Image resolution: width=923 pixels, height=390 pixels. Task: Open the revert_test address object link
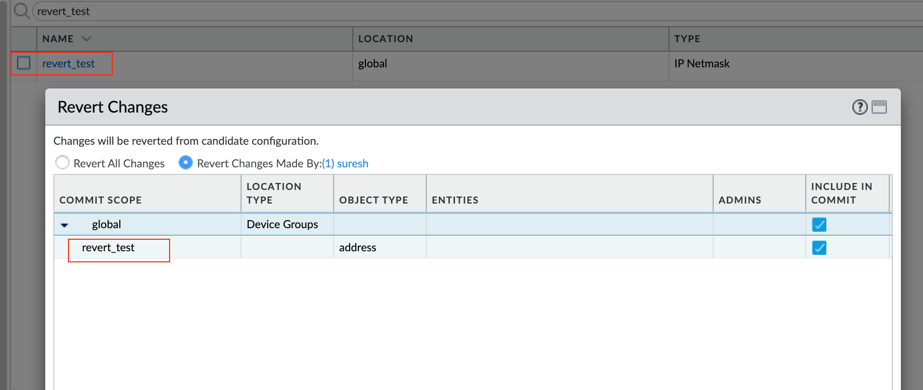68,64
